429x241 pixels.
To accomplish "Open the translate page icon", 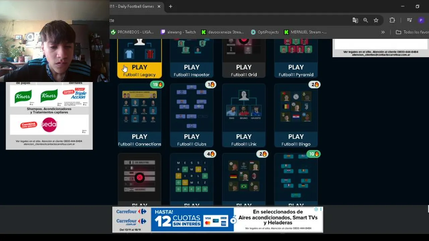I will coord(355,20).
